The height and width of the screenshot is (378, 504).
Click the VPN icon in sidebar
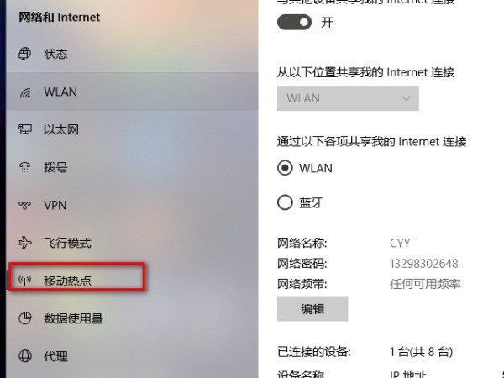pos(24,205)
